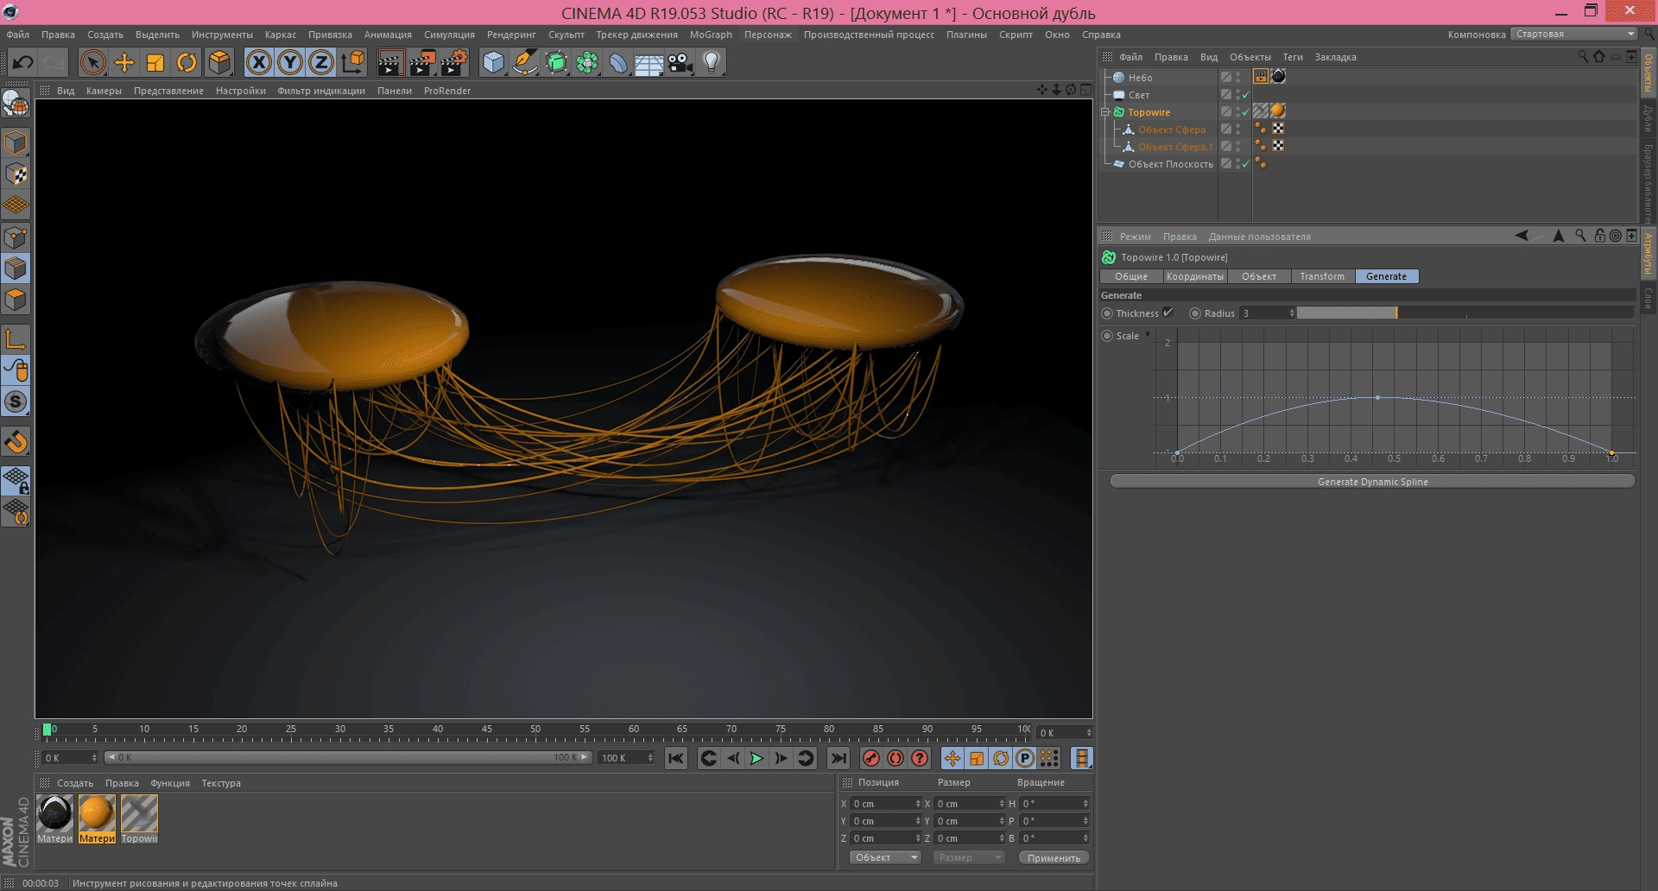Click the Radius animation dot
The image size is (1658, 891).
pos(1195,313)
